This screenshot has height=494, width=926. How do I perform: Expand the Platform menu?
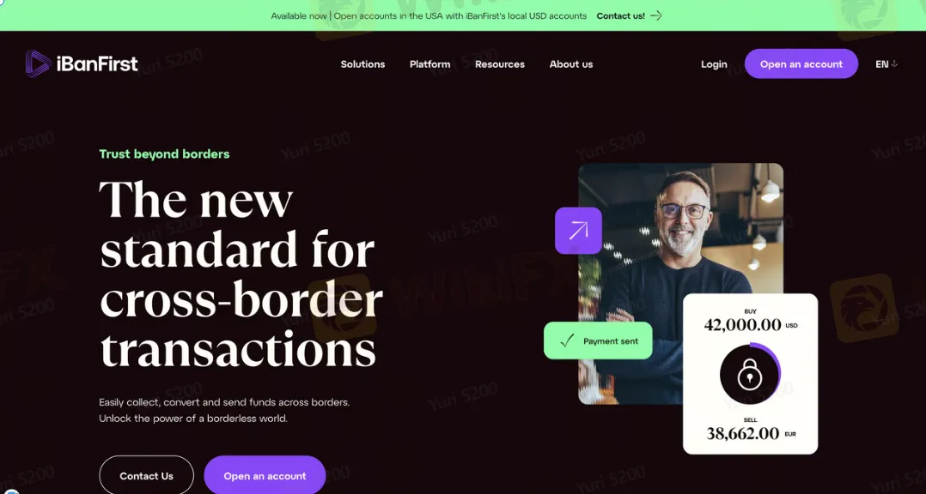[429, 64]
